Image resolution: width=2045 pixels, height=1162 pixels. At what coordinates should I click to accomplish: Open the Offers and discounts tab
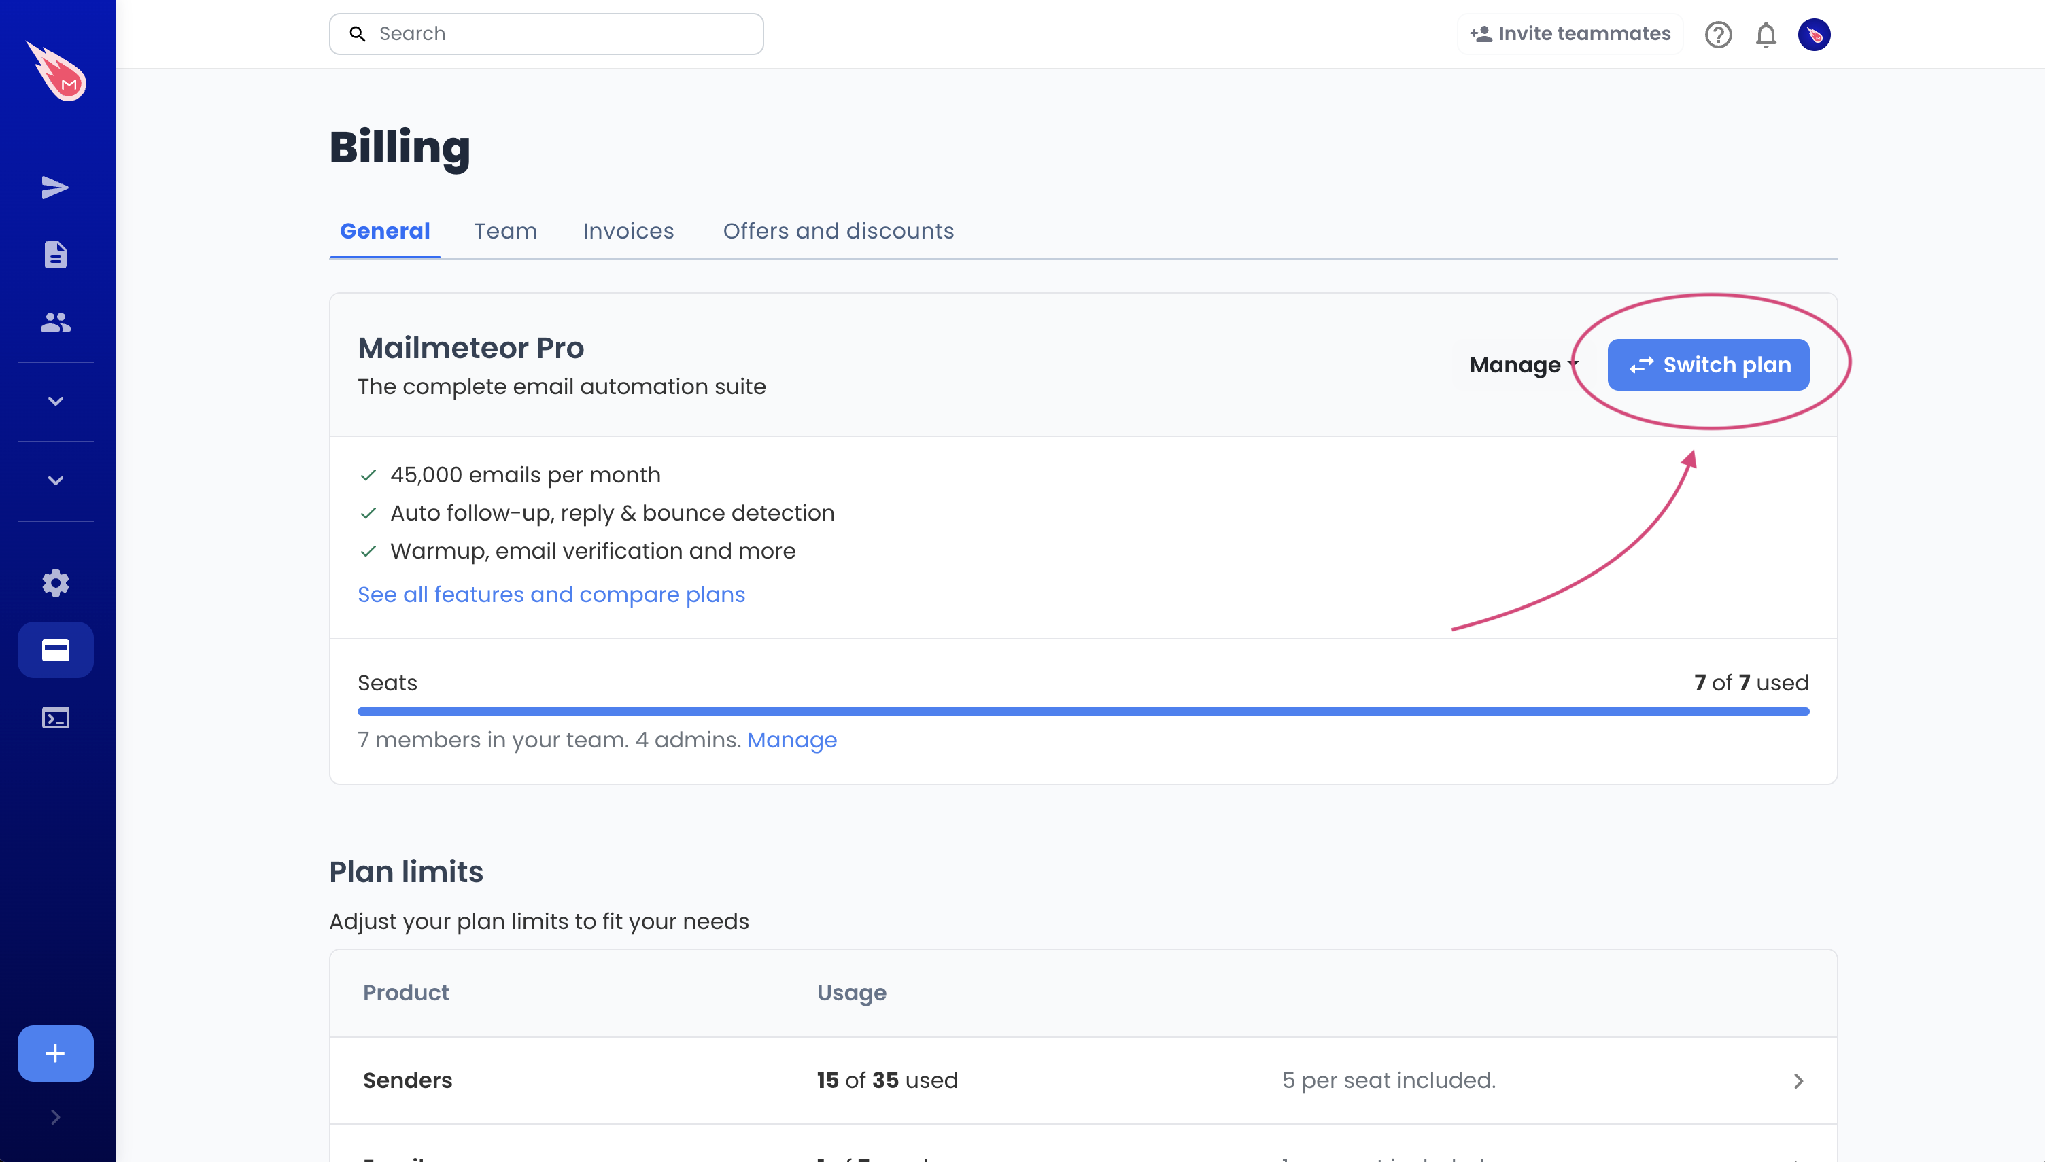click(x=838, y=230)
